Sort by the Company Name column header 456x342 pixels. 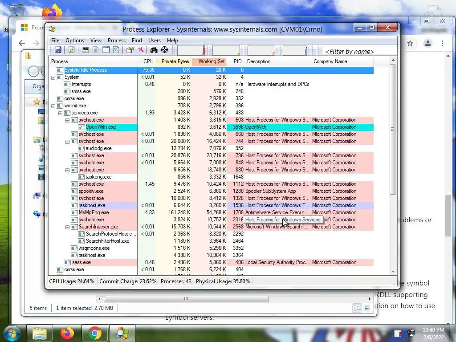click(x=342, y=61)
